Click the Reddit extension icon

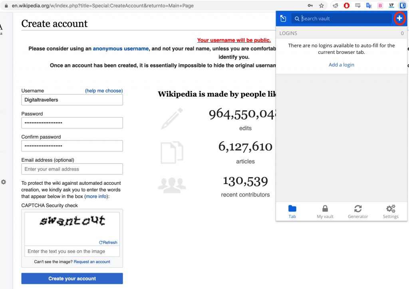pyautogui.click(x=336, y=6)
